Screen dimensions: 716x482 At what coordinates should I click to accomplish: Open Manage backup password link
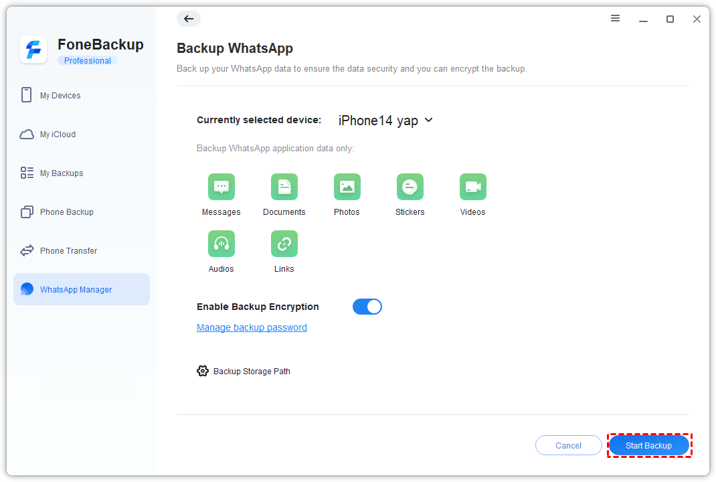pos(252,327)
